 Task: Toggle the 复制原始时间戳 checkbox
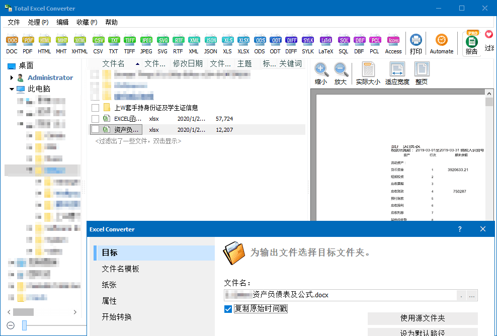pos(229,309)
